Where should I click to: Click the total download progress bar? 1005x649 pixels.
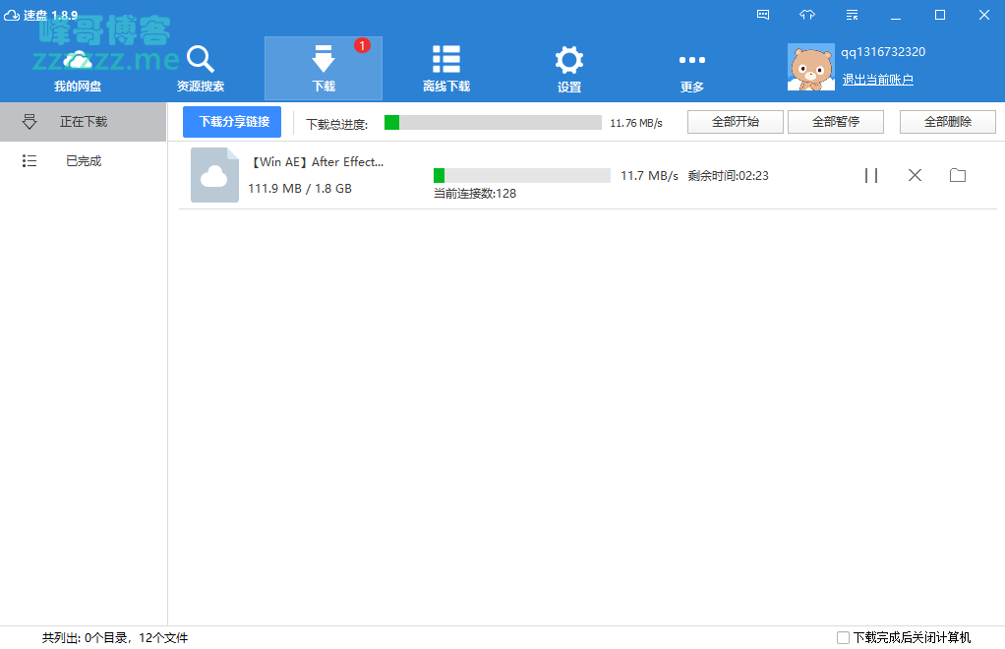click(493, 123)
